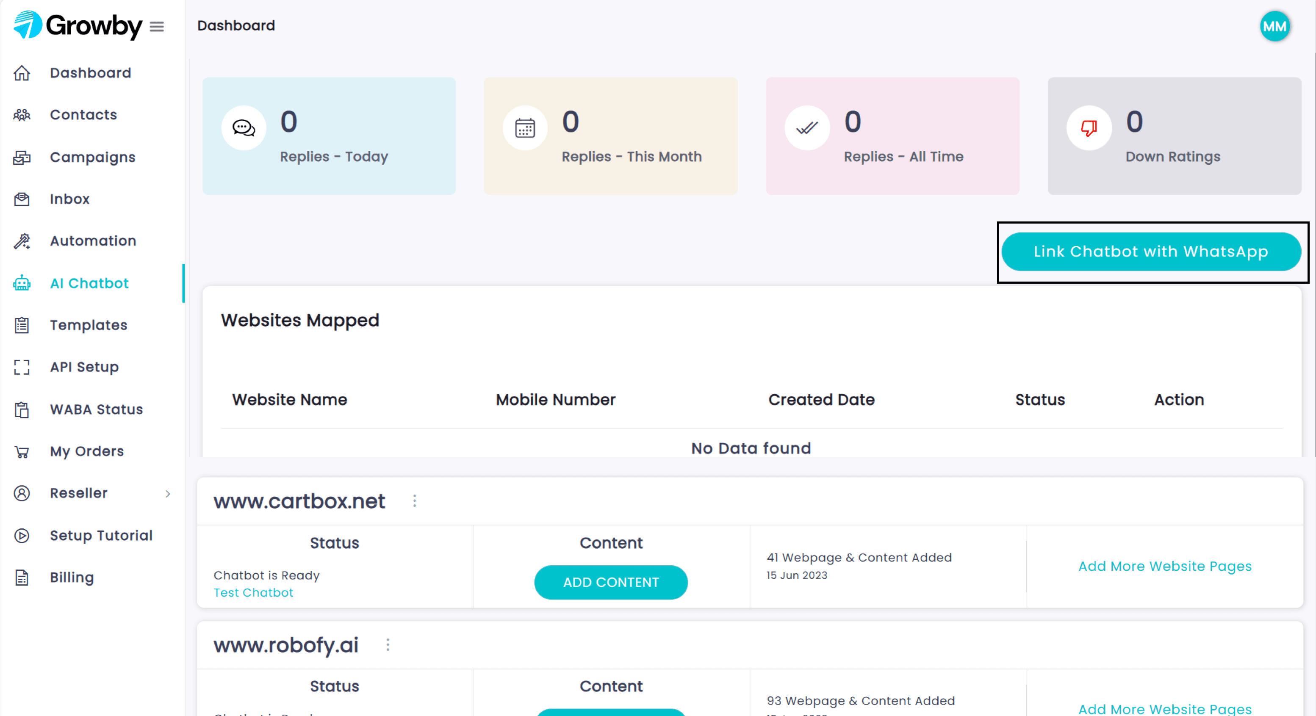The image size is (1316, 716).
Task: Click the Websites Mapped heading
Action: pos(300,321)
